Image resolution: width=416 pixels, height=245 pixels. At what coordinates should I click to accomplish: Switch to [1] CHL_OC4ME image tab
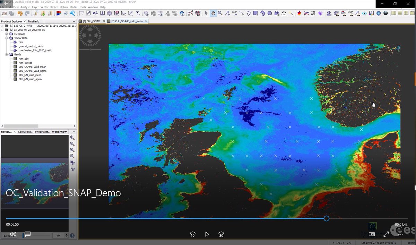click(x=92, y=21)
